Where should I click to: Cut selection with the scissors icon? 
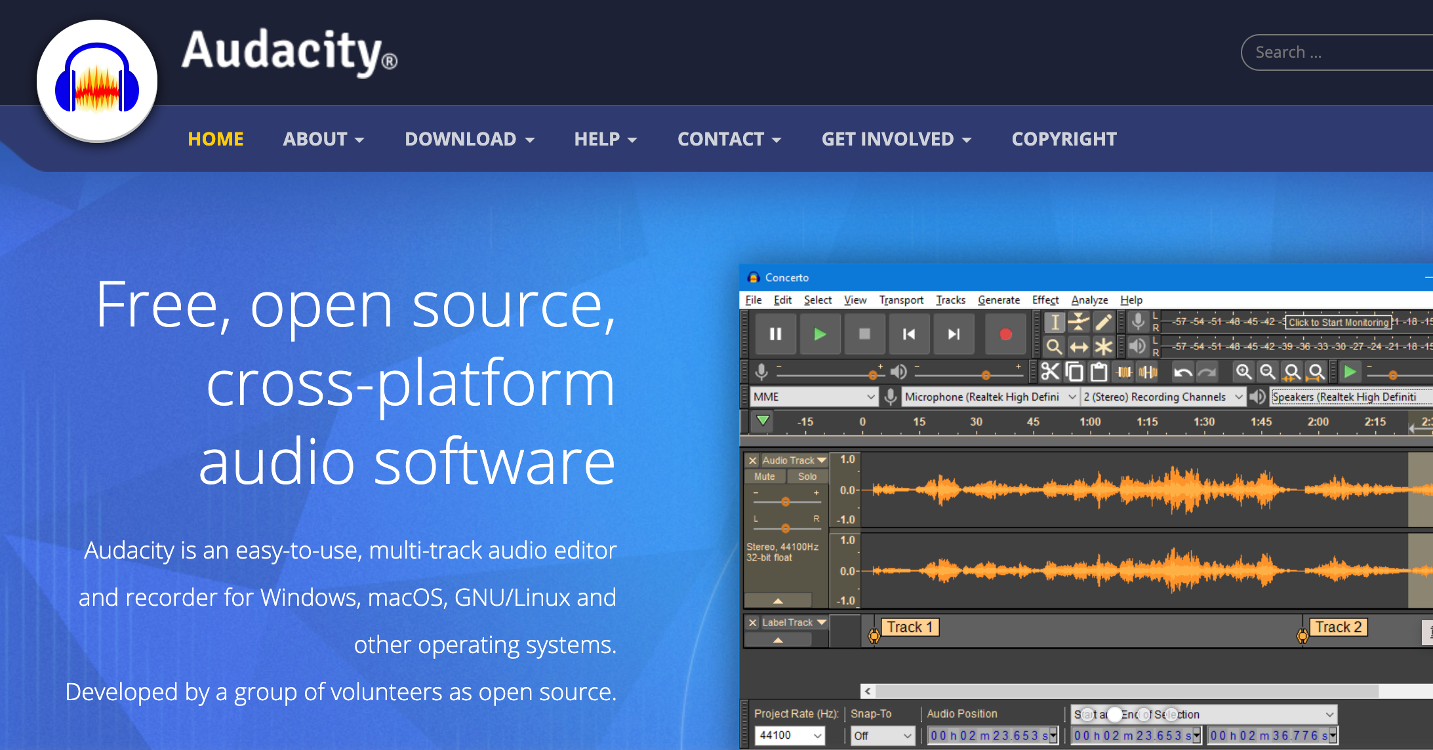(x=1050, y=372)
